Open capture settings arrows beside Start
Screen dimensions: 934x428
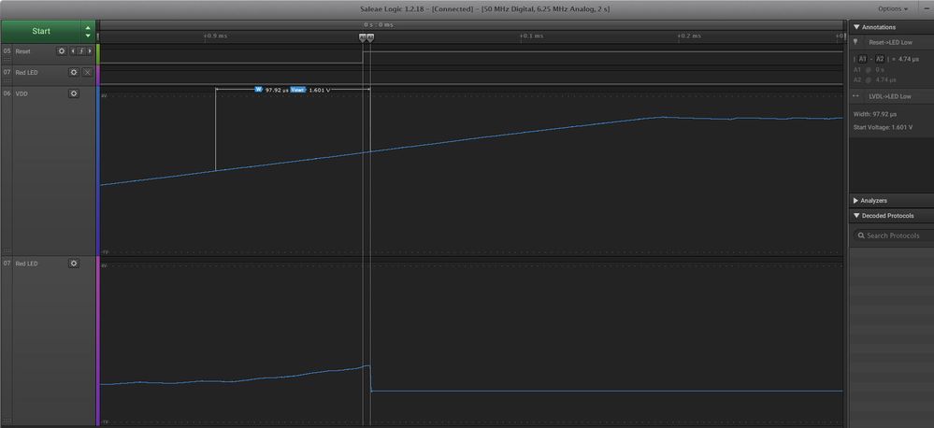[x=88, y=32]
